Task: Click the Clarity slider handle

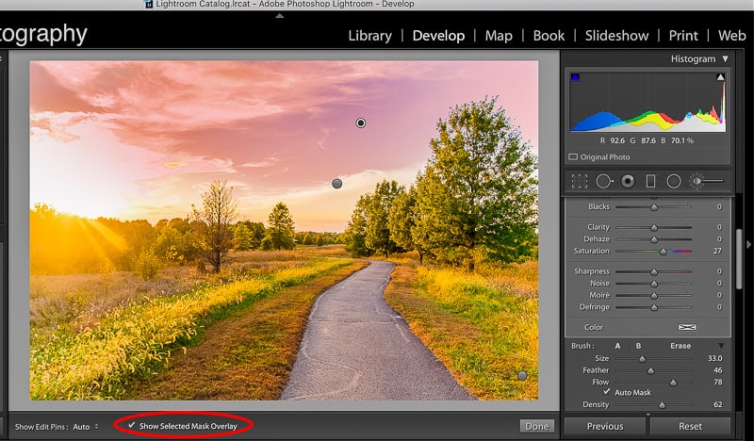Action: click(654, 227)
